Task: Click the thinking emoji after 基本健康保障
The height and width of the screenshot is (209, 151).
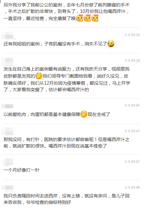Action: (84, 114)
